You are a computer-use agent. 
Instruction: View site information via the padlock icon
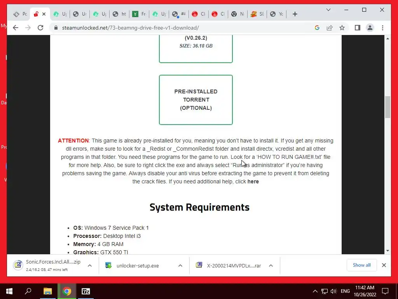[x=56, y=28]
